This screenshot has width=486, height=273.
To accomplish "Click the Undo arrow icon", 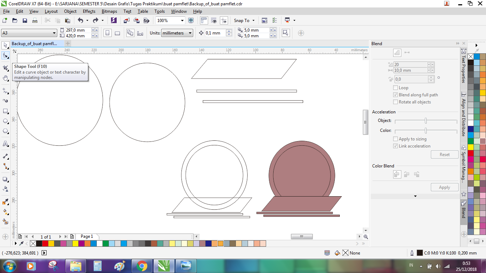I will coord(80,20).
